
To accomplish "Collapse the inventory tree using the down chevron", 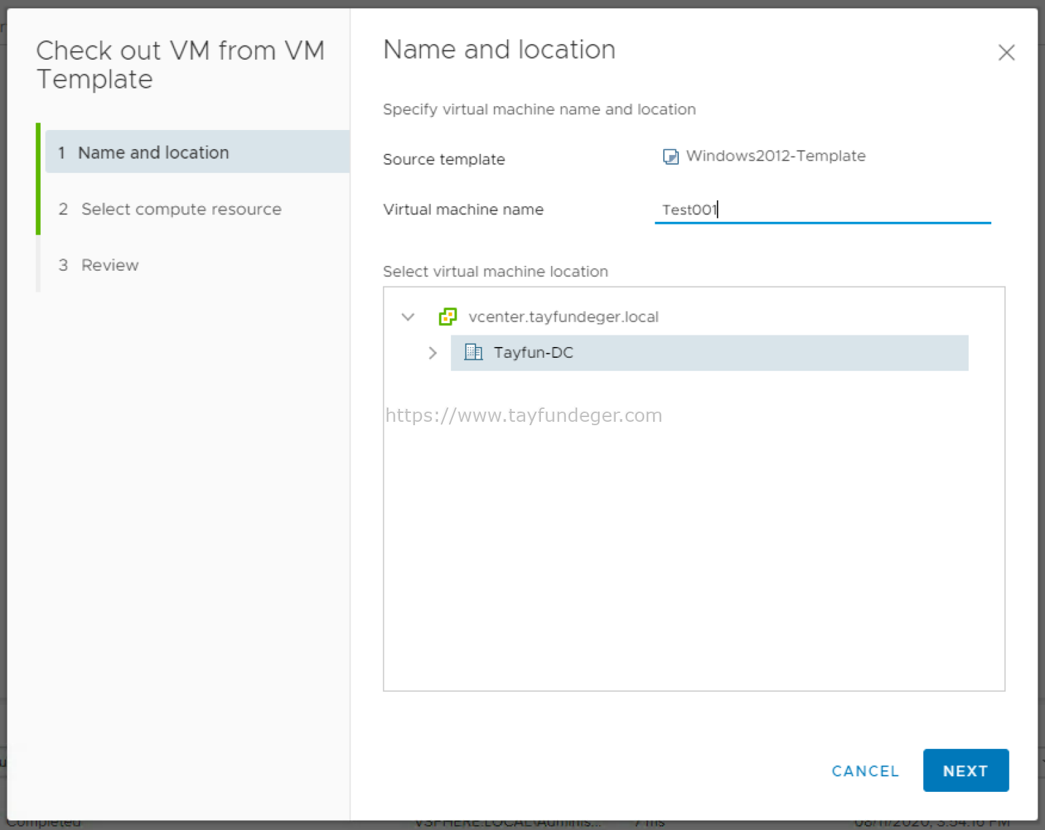I will coord(408,316).
